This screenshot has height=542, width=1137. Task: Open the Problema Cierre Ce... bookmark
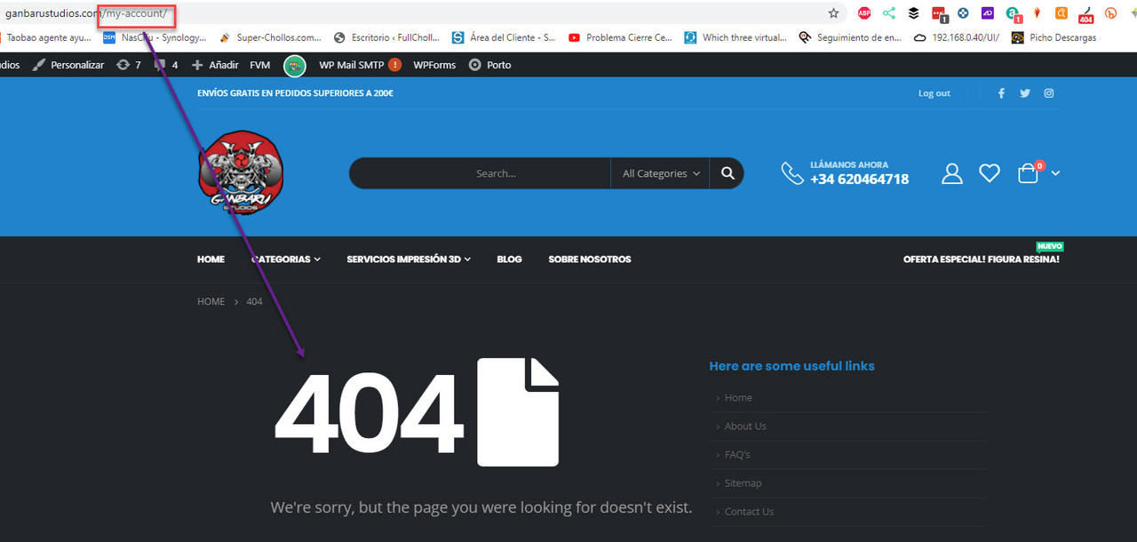620,37
